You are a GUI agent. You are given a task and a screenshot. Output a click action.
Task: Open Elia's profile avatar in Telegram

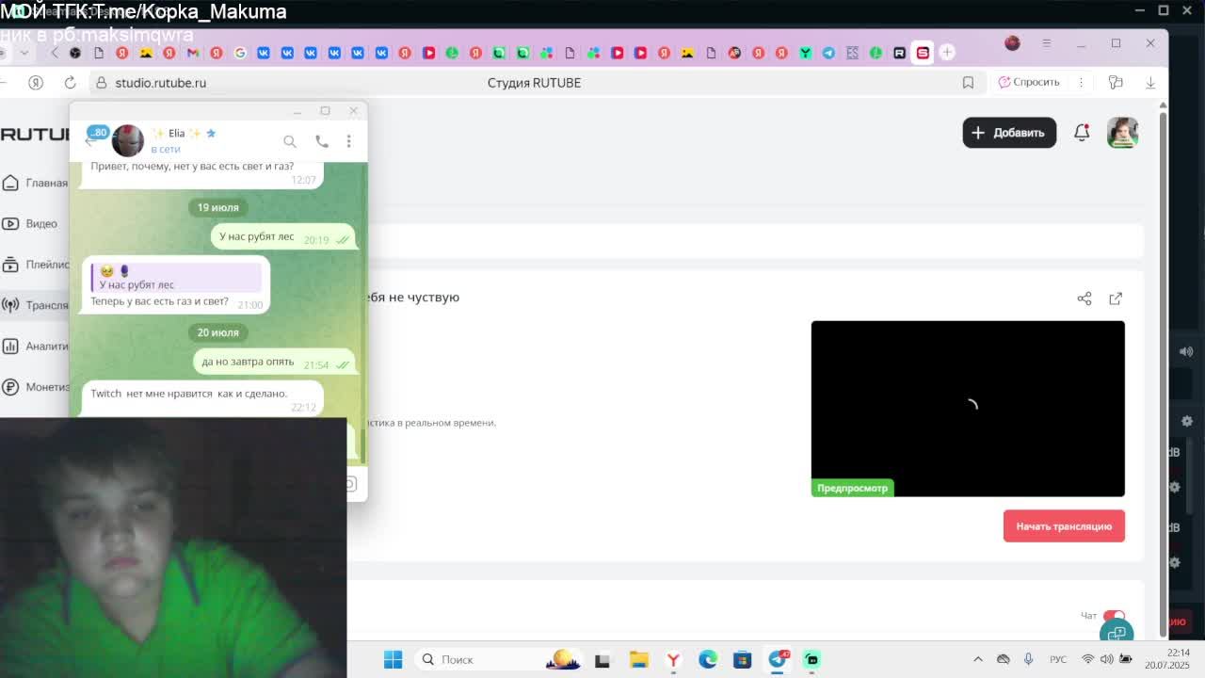(128, 140)
